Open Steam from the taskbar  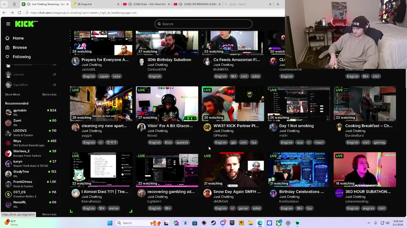[x=213, y=223]
